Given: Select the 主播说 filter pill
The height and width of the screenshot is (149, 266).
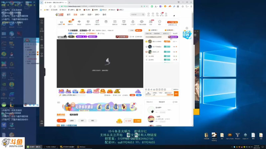Looking at the screenshot, I should point(72,121).
